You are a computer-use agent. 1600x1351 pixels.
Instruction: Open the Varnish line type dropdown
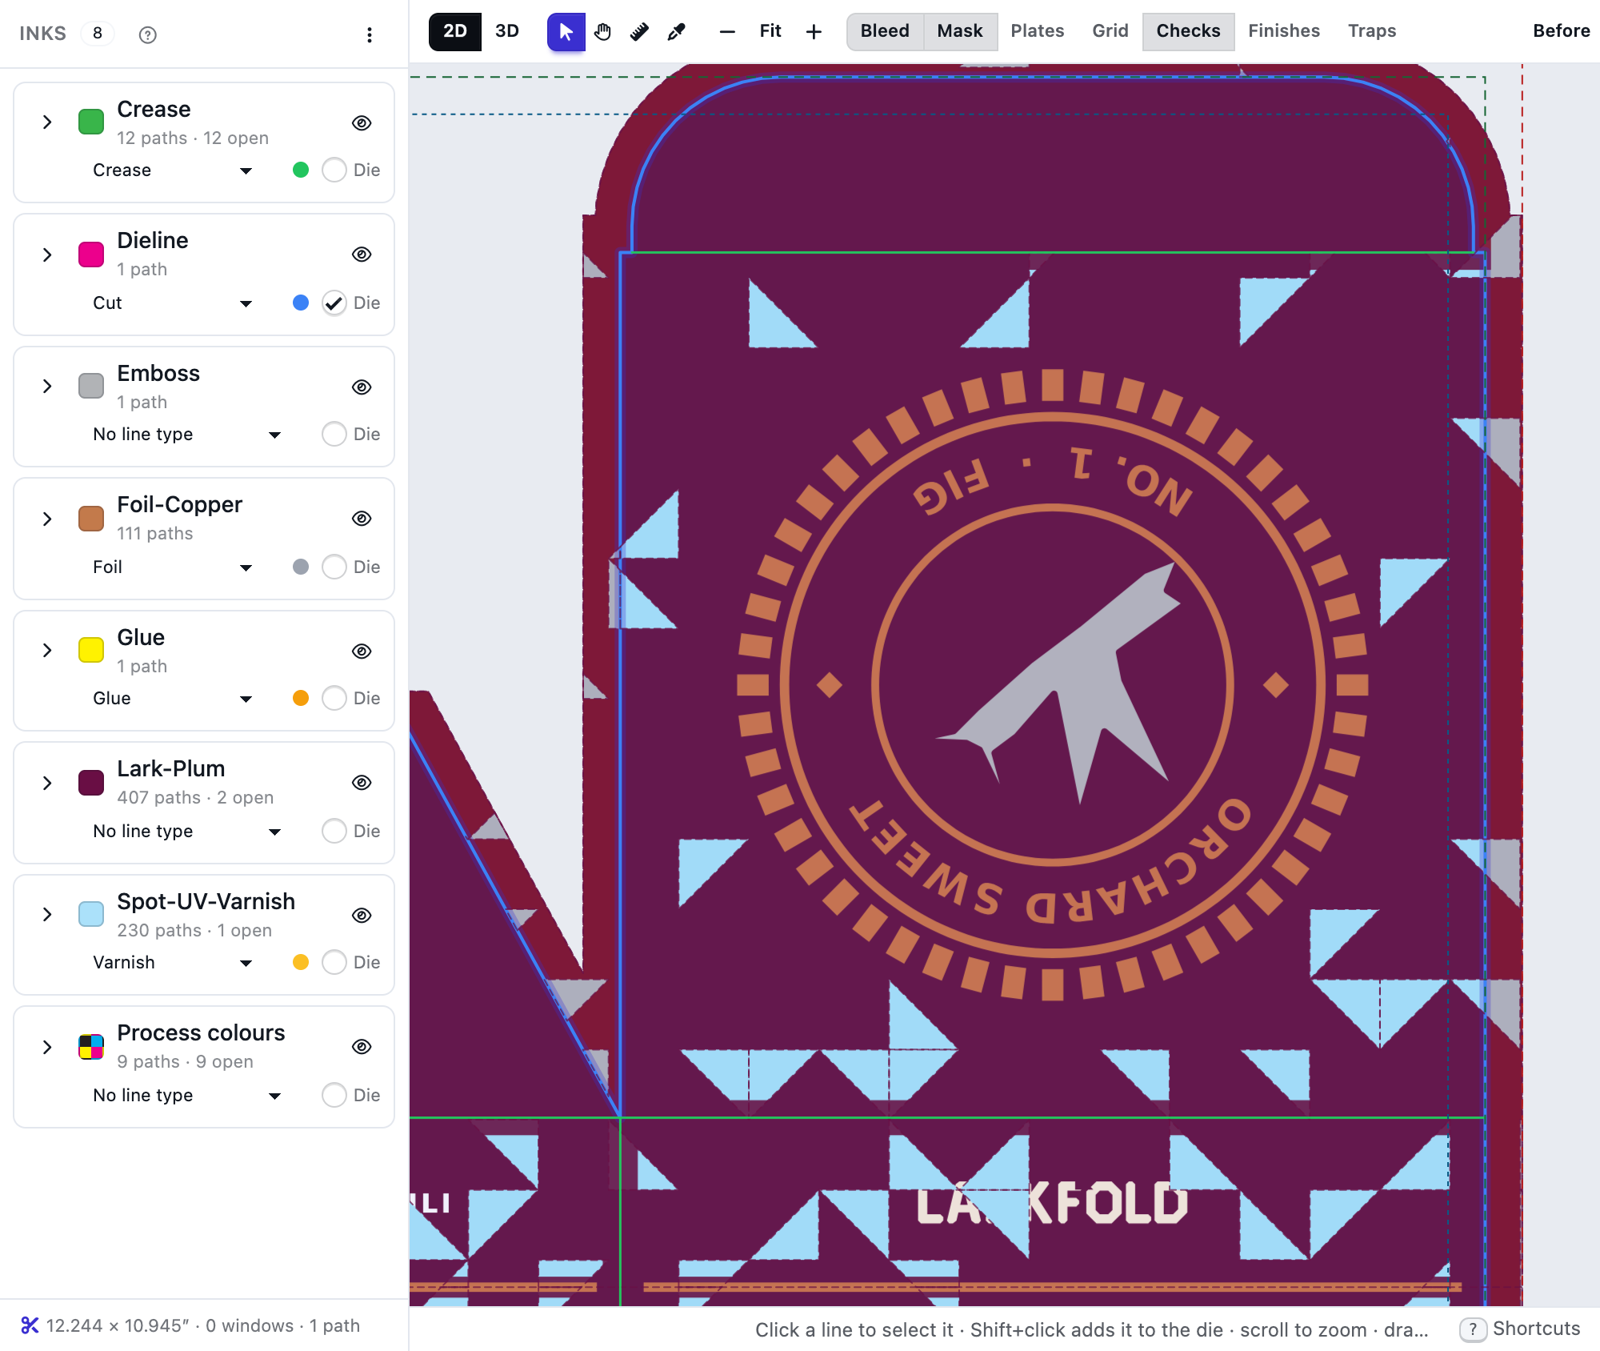pos(173,962)
